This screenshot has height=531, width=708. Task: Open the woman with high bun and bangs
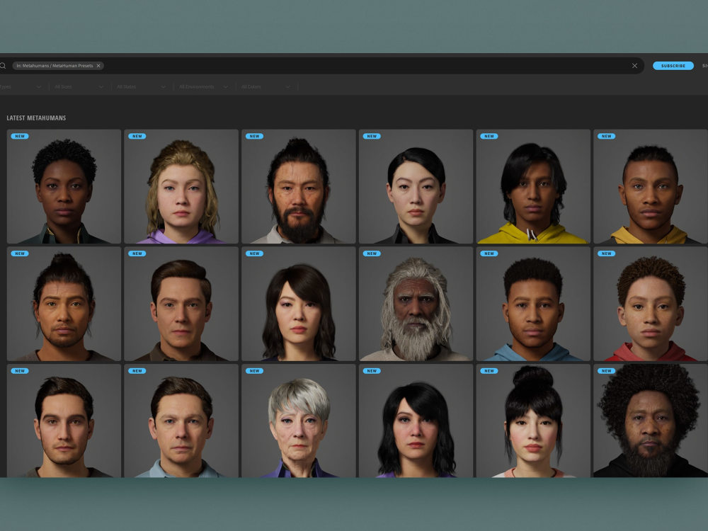pyautogui.click(x=533, y=421)
